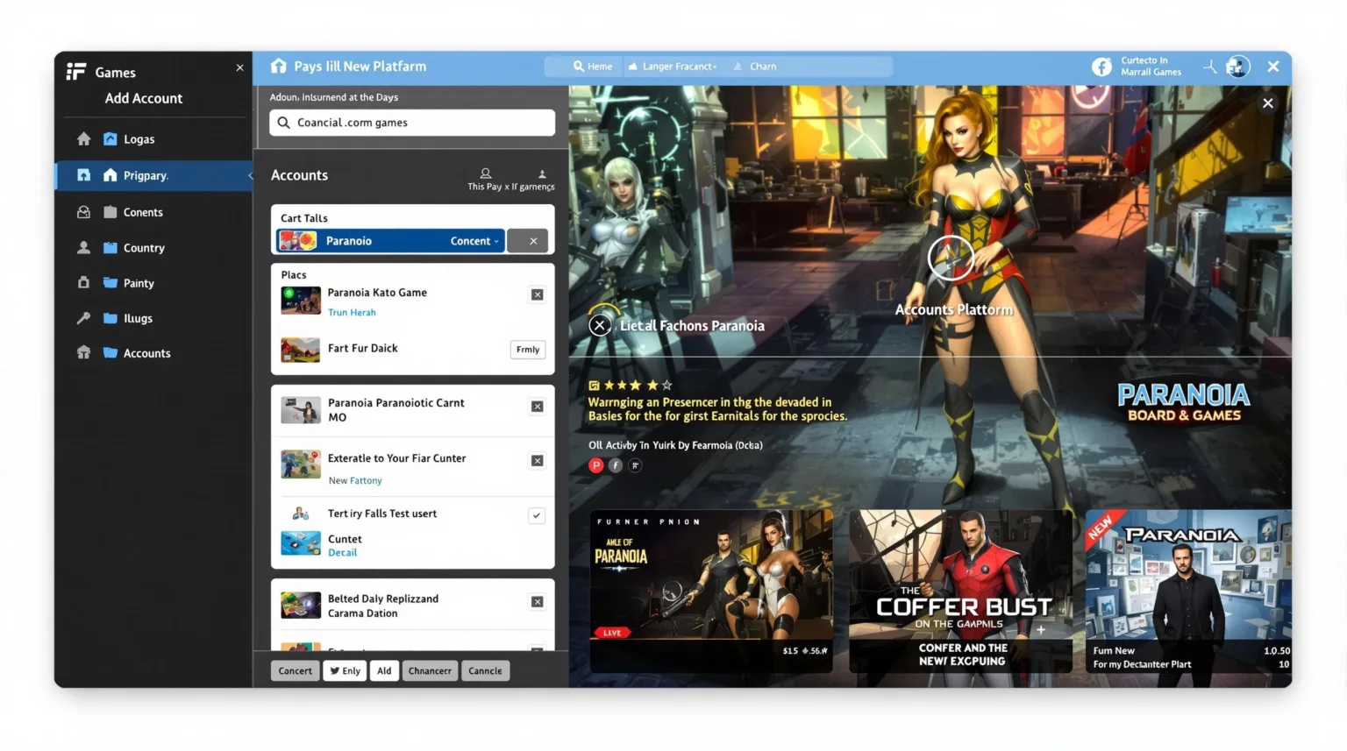Remove Exteratle to Your Fiar Cunter entry
Image resolution: width=1347 pixels, height=751 pixels.
(x=537, y=460)
